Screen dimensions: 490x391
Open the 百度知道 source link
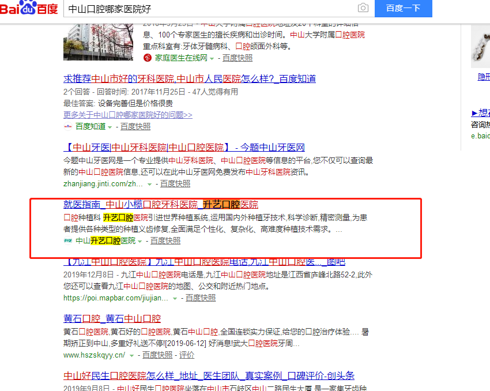91,126
